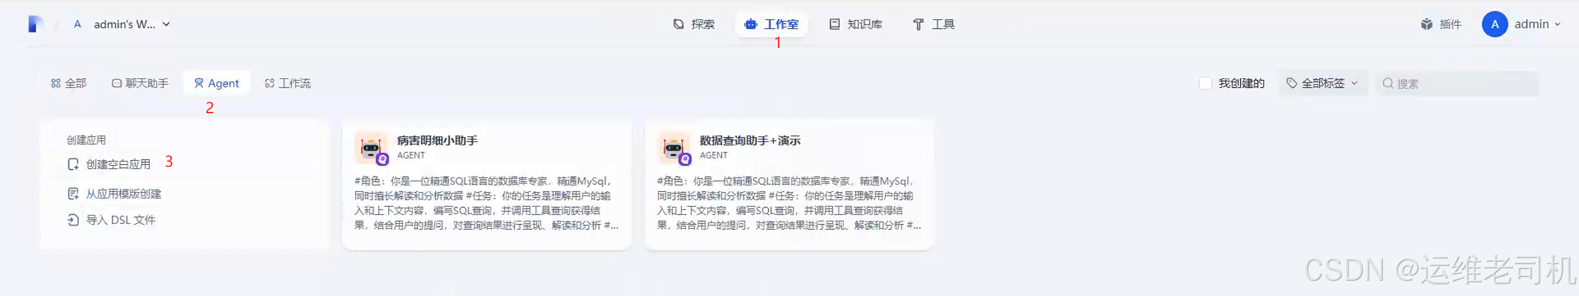
Task: Click the 从应用模版创建 template icon
Action: (73, 194)
